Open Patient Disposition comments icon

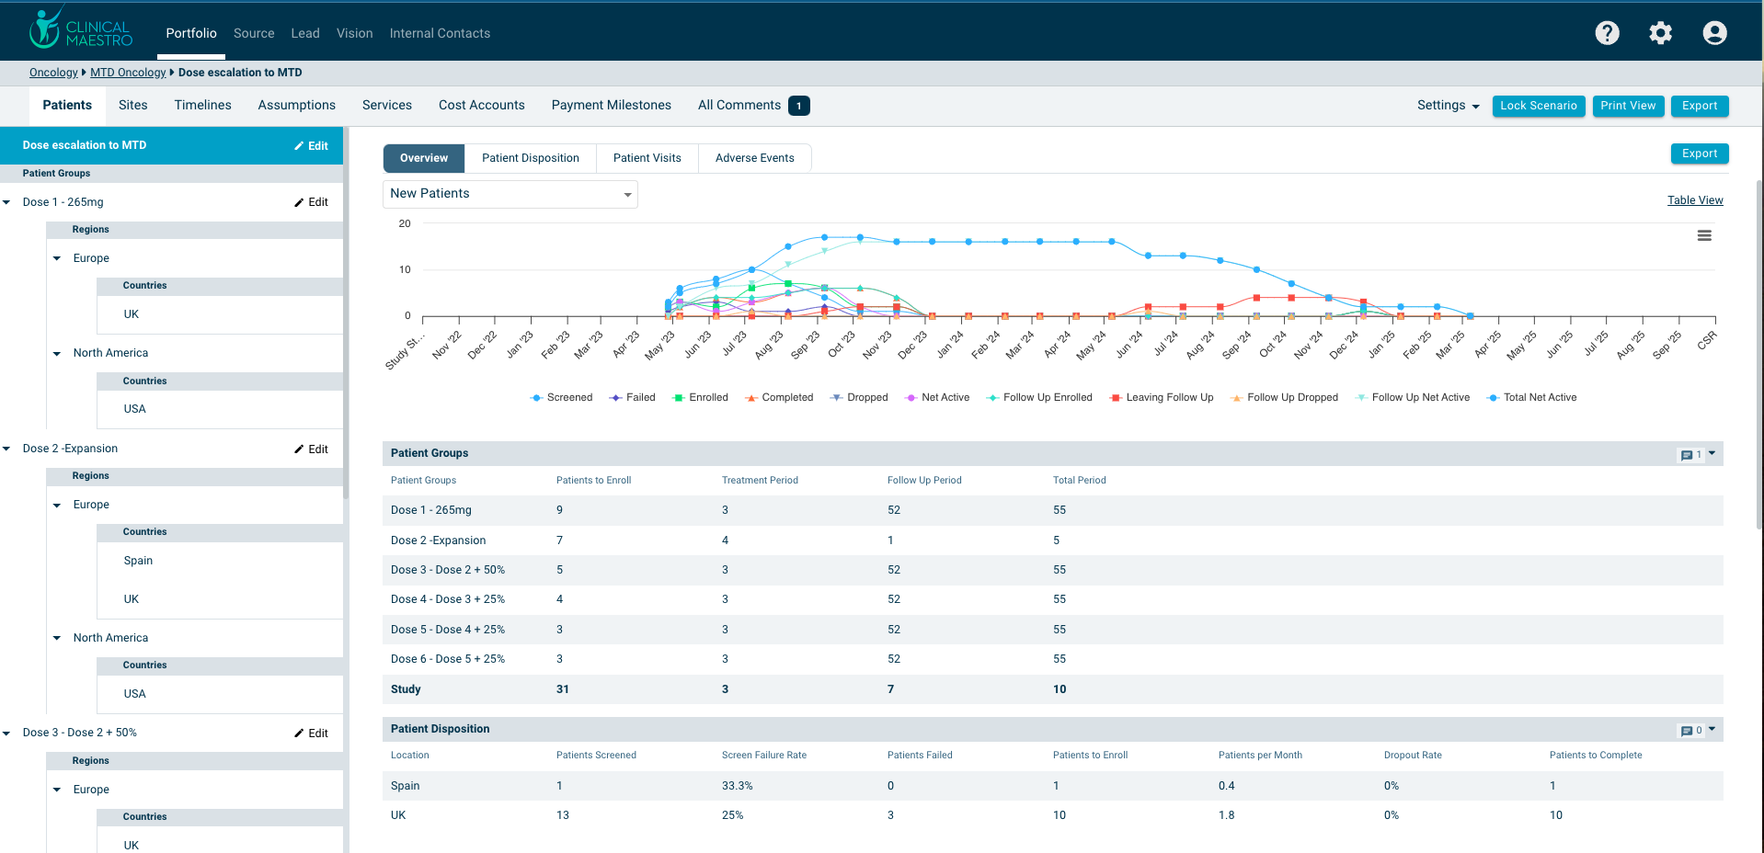pyautogui.click(x=1688, y=731)
